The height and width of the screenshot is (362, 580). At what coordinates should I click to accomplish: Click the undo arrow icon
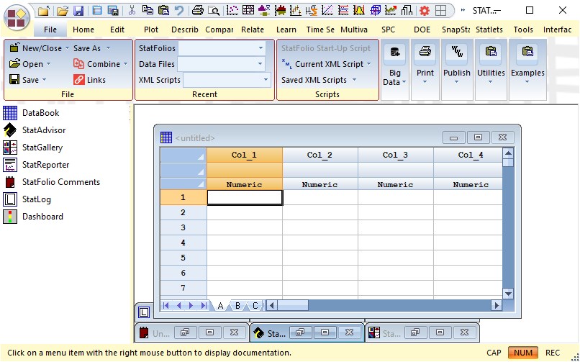click(x=179, y=10)
